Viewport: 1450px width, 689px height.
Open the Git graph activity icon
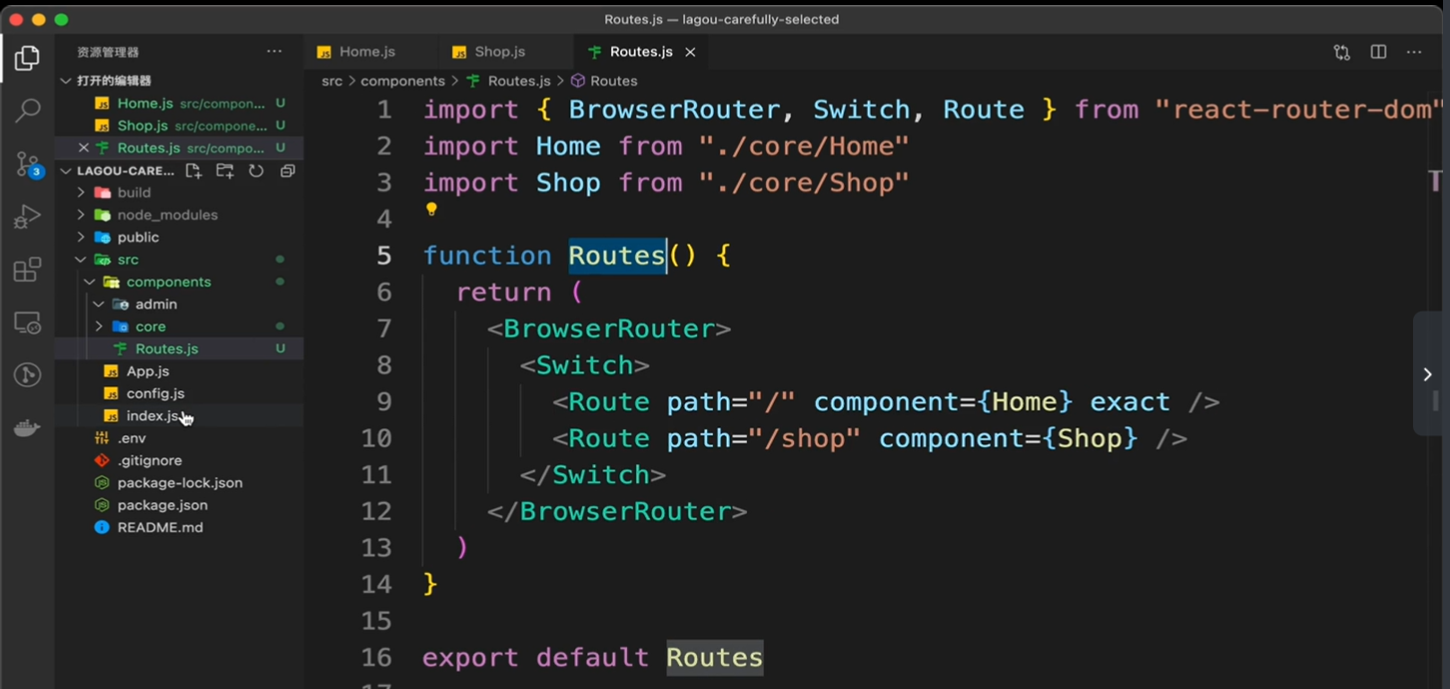(27, 375)
